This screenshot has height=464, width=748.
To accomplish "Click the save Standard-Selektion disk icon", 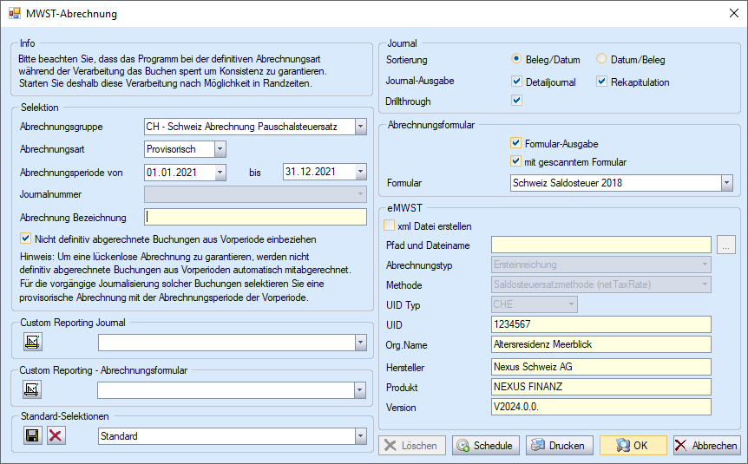I will [x=32, y=435].
